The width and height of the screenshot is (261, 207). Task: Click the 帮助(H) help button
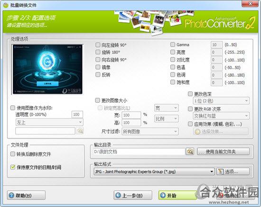tap(26, 195)
